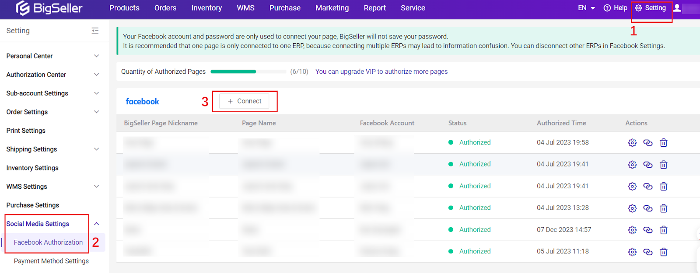Image resolution: width=700 pixels, height=273 pixels.
Task: Click the Connect button for Facebook
Action: (x=244, y=101)
